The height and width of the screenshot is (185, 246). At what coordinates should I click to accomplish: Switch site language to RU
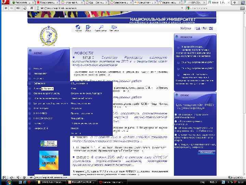pos(204,28)
